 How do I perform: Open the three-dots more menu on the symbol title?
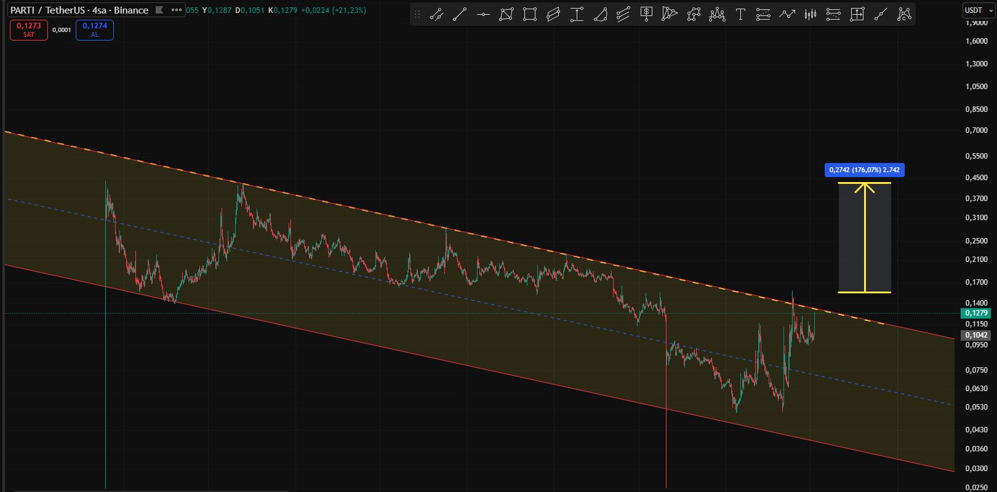(177, 10)
